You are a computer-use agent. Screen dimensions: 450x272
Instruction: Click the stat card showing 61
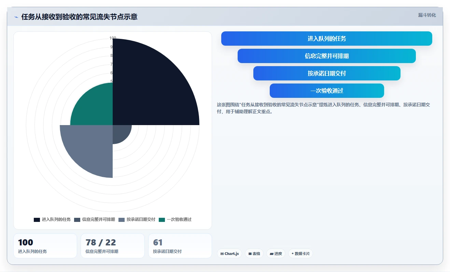[x=180, y=246]
